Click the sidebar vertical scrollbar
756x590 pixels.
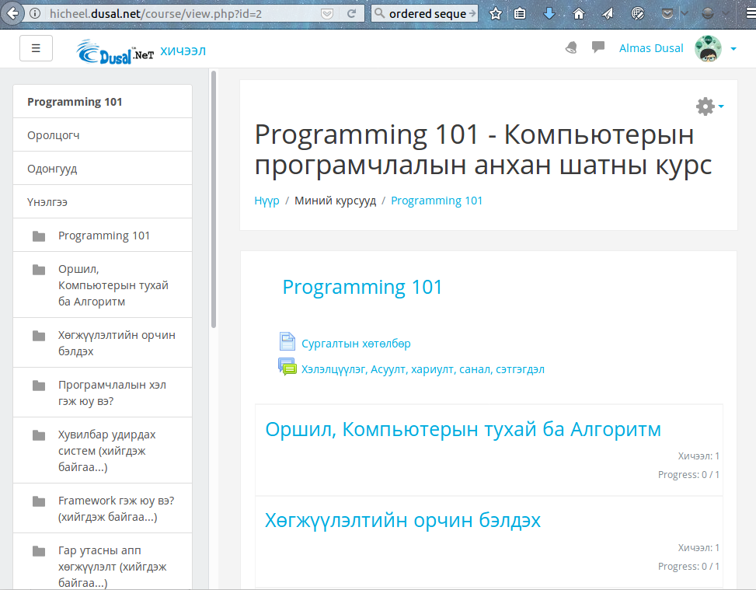coord(214,200)
